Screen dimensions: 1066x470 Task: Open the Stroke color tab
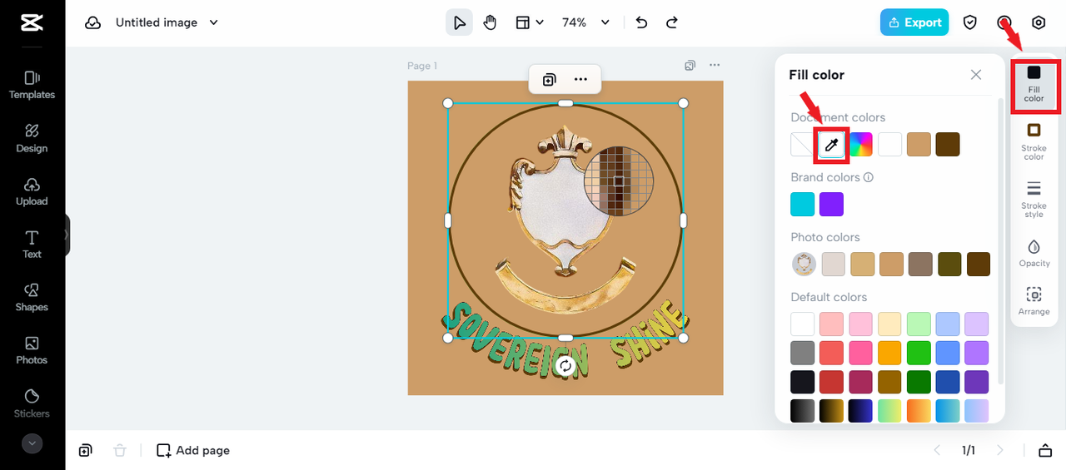1034,141
